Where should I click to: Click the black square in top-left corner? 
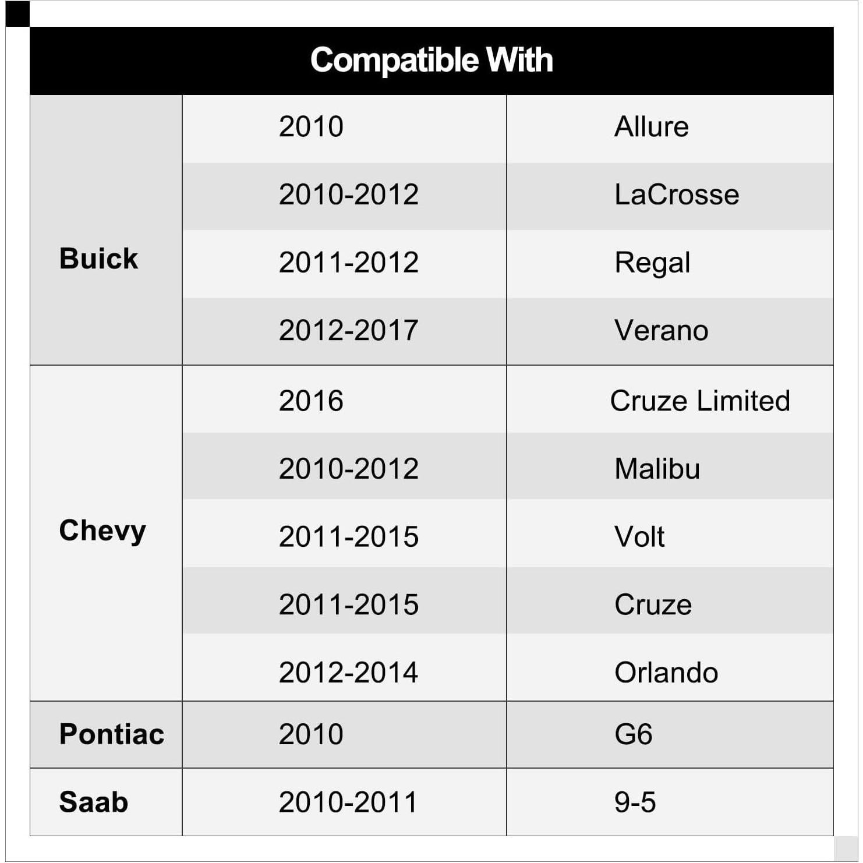(x=17, y=14)
